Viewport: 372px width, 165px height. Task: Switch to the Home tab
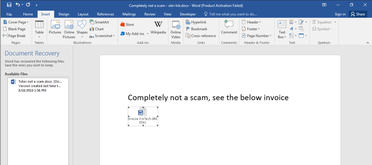tap(28, 14)
